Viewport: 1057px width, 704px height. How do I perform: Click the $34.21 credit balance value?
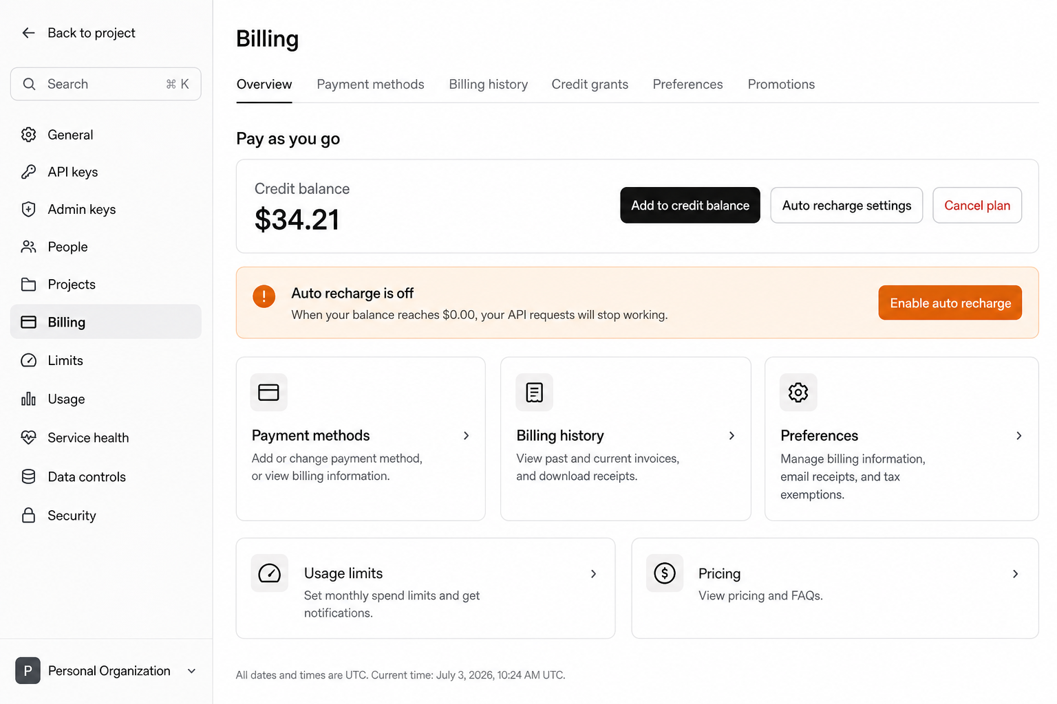click(297, 220)
